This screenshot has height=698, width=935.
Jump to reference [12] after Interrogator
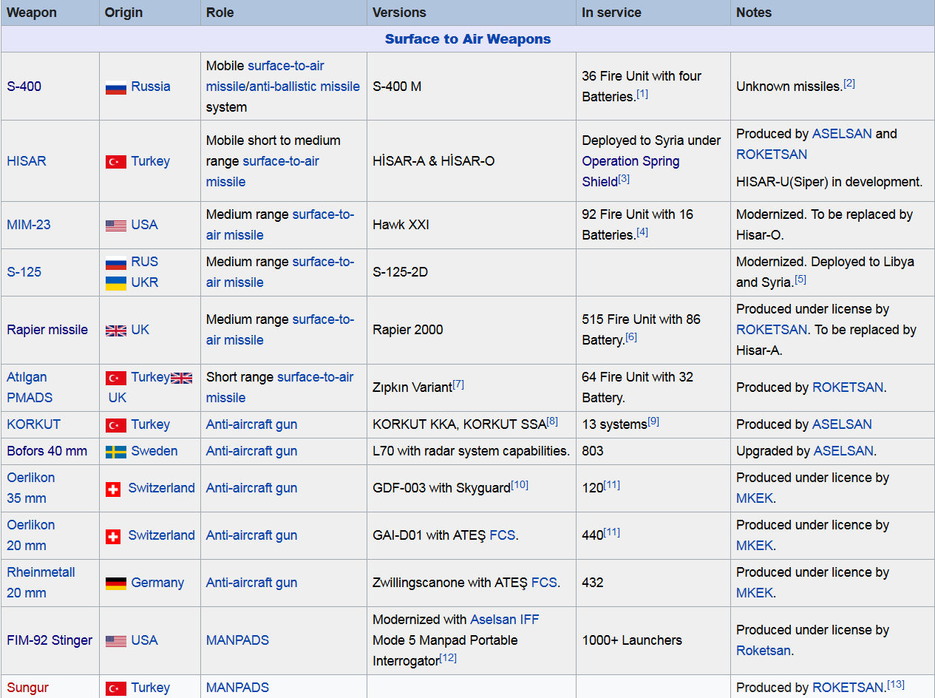click(x=448, y=657)
